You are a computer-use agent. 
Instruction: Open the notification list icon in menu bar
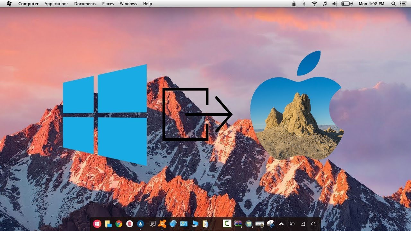click(x=403, y=4)
